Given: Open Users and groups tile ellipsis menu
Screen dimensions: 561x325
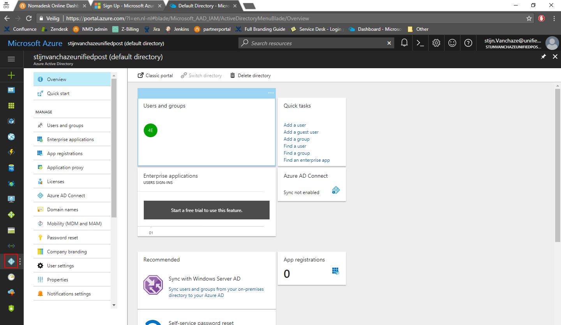Looking at the screenshot, I should point(271,93).
